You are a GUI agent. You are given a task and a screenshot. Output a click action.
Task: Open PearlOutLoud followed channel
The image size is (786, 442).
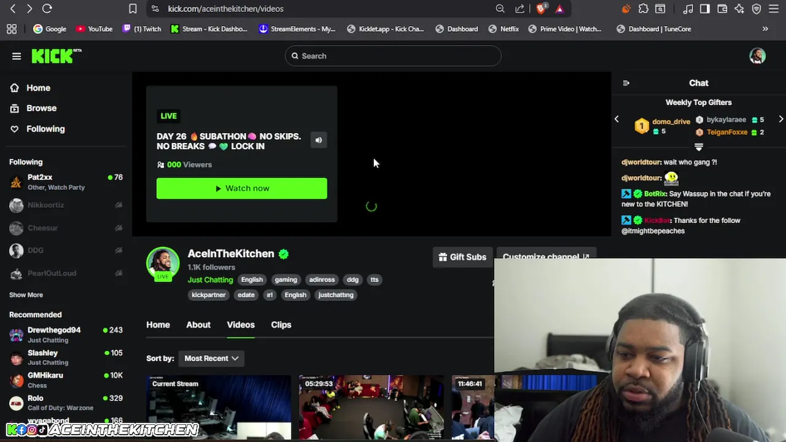[66, 273]
